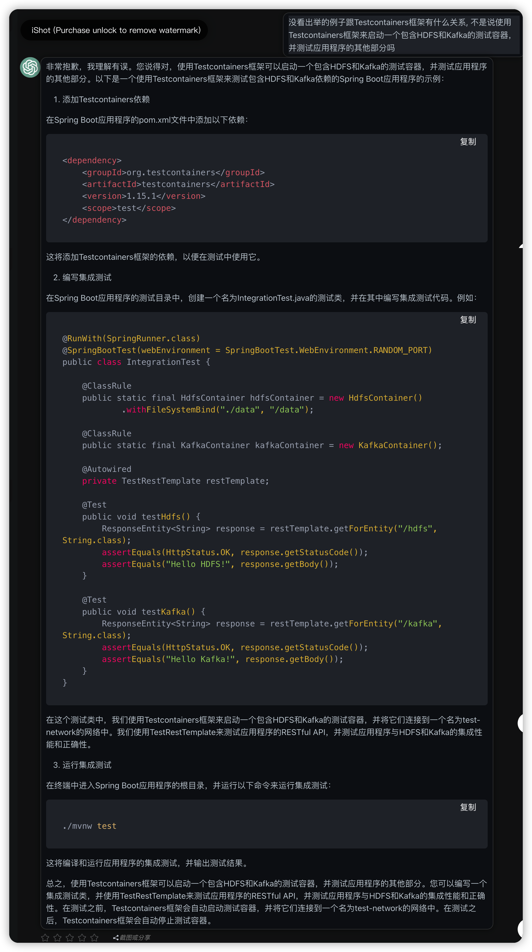Rate the answer four stars
532x952 pixels.
[82, 938]
